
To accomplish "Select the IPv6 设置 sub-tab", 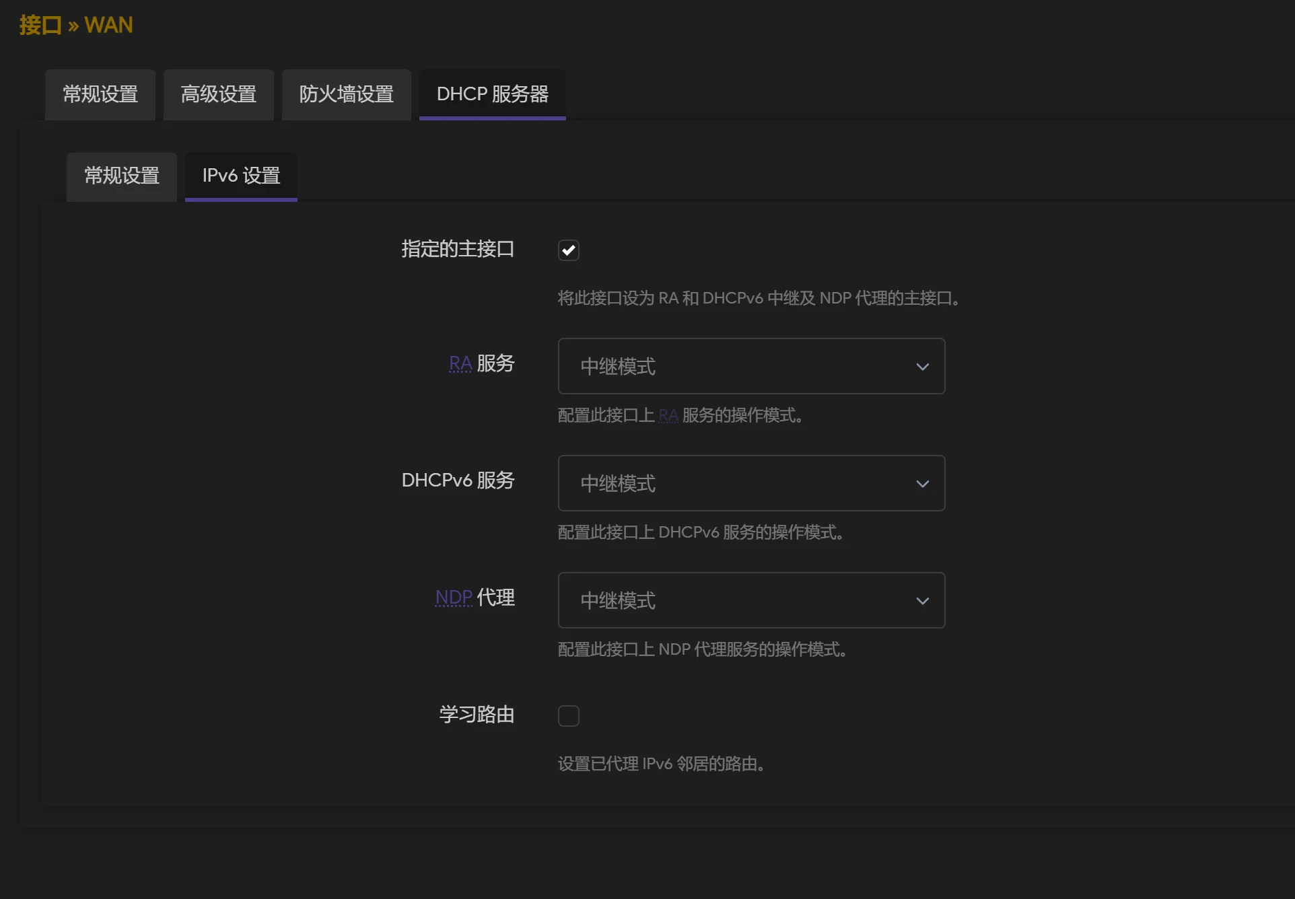I will coord(240,177).
